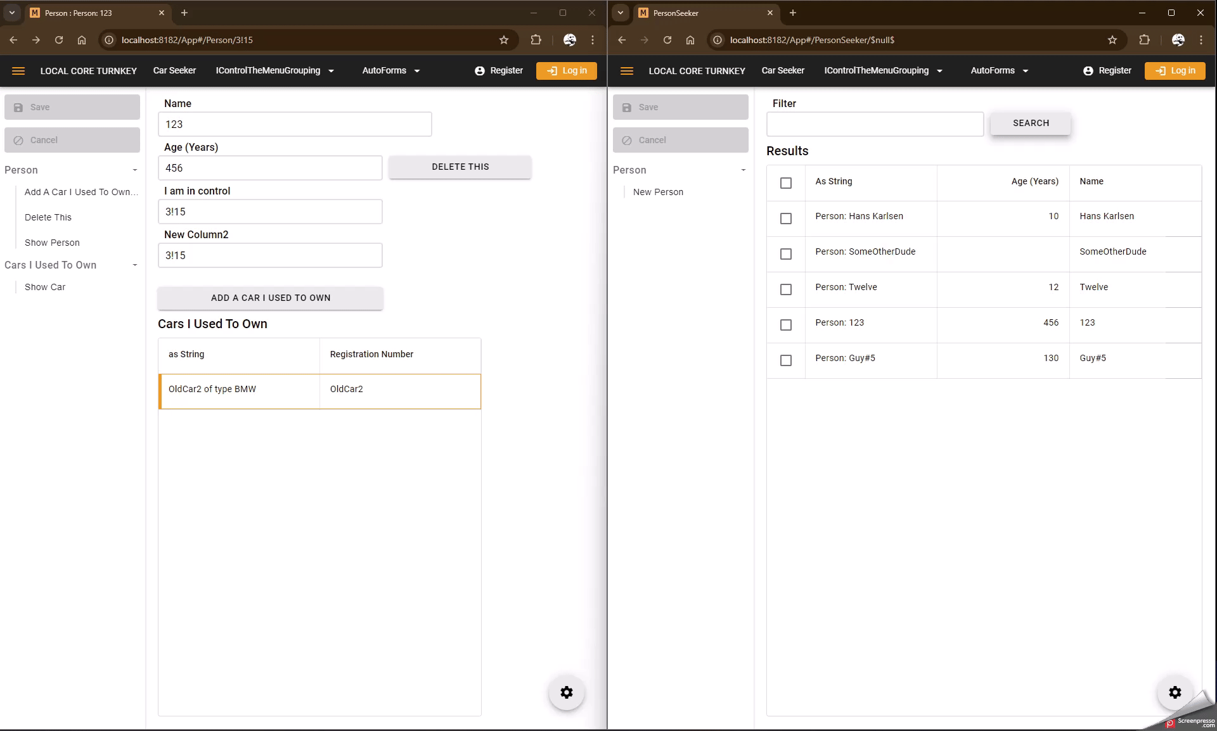
Task: Click Register account icon in right window
Action: click(1088, 71)
